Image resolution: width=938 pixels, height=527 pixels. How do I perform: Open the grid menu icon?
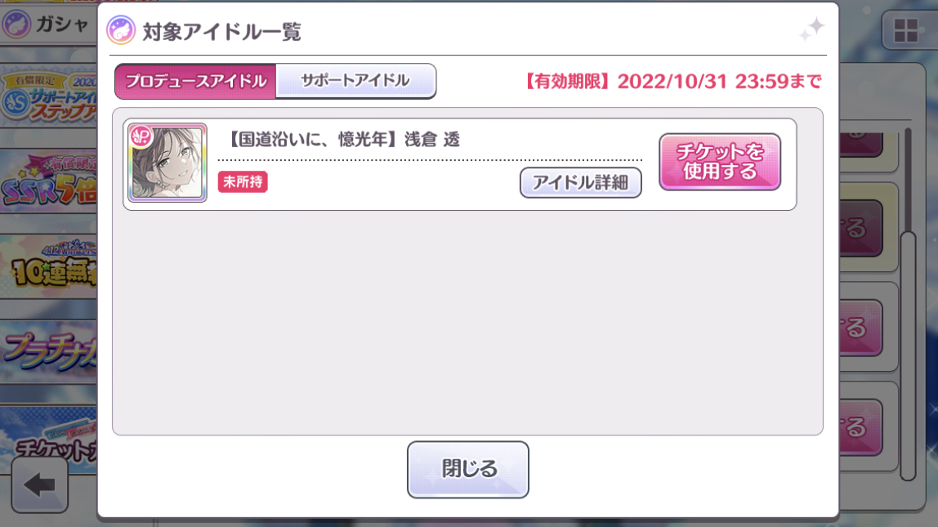click(905, 30)
